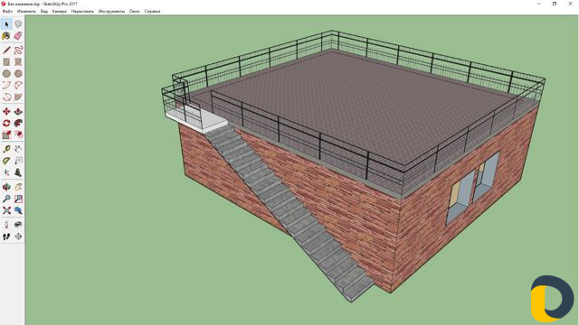The image size is (579, 325).
Task: Select the Walk footprints tool
Action: point(6,237)
